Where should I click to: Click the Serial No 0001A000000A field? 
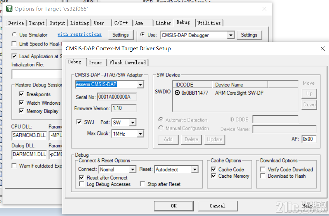point(117,97)
